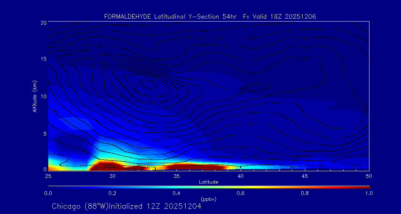The image size is (401, 214).
Task: Click the colorbar label 1.0
Action: tap(369, 194)
